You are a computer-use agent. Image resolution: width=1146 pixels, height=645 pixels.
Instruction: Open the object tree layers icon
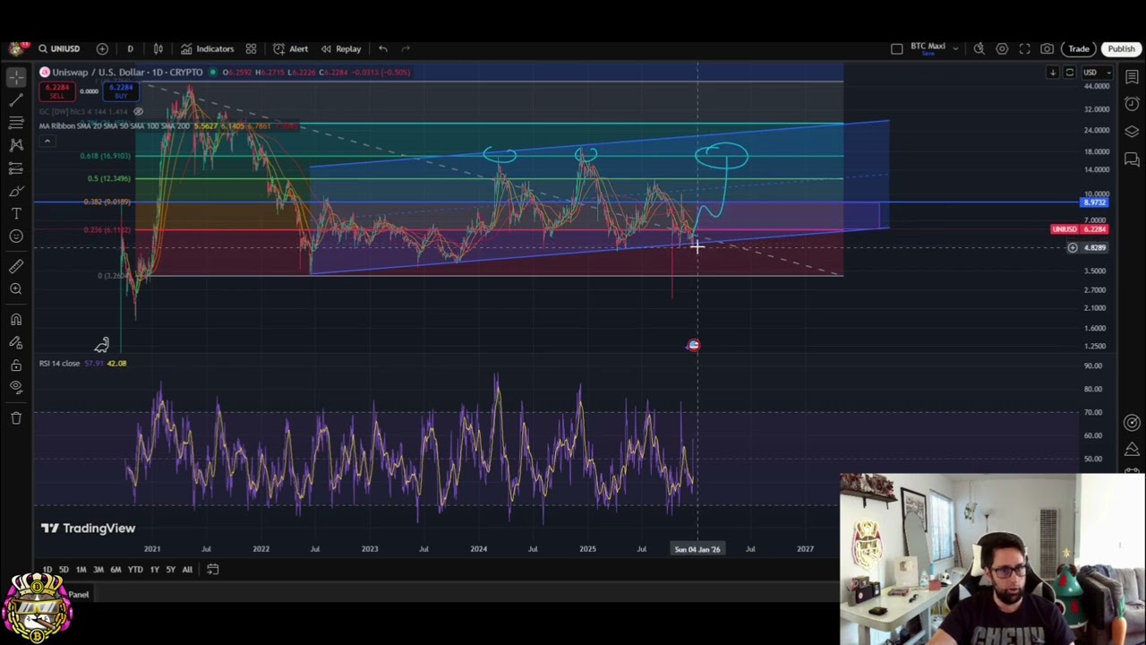[1132, 132]
